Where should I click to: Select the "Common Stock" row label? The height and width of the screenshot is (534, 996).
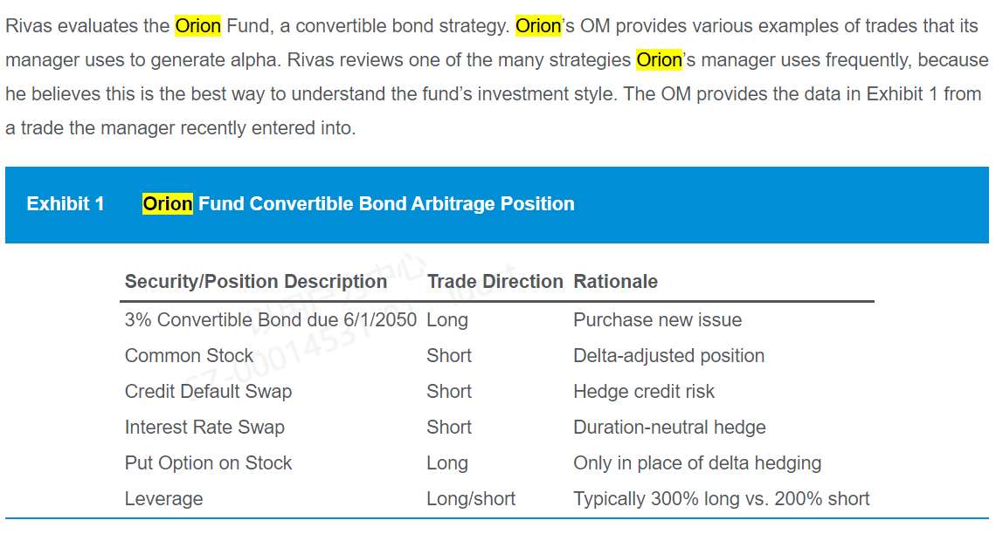point(189,356)
